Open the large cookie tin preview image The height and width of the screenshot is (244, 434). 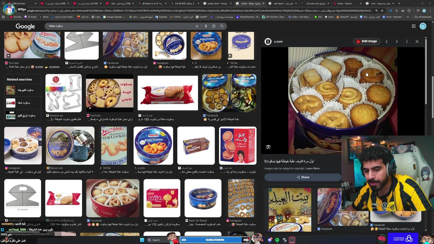tap(342, 100)
